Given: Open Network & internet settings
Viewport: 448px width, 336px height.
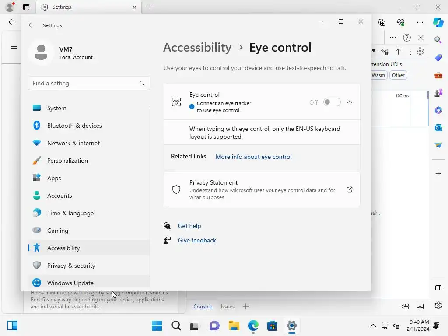Looking at the screenshot, I should (x=73, y=143).
